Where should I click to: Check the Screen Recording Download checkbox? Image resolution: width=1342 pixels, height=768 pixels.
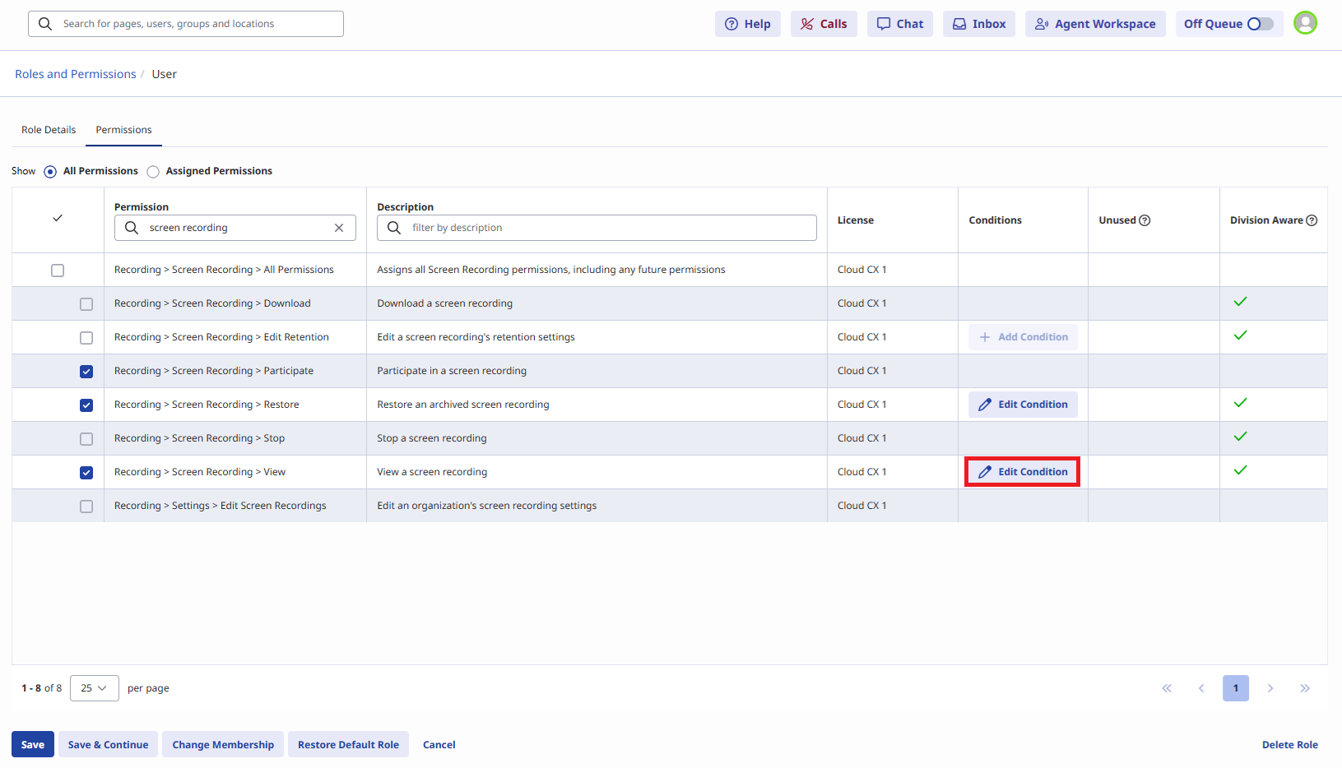click(x=86, y=304)
